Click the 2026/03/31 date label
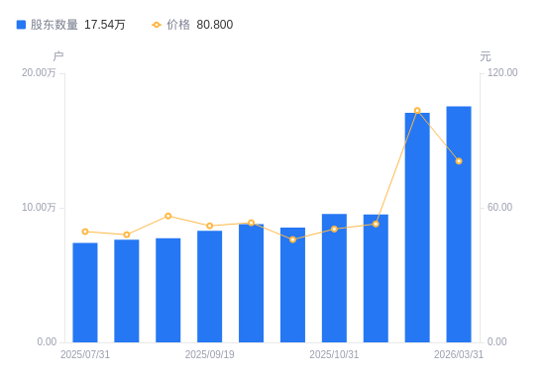Image resolution: width=545 pixels, height=377 pixels. 459,354
